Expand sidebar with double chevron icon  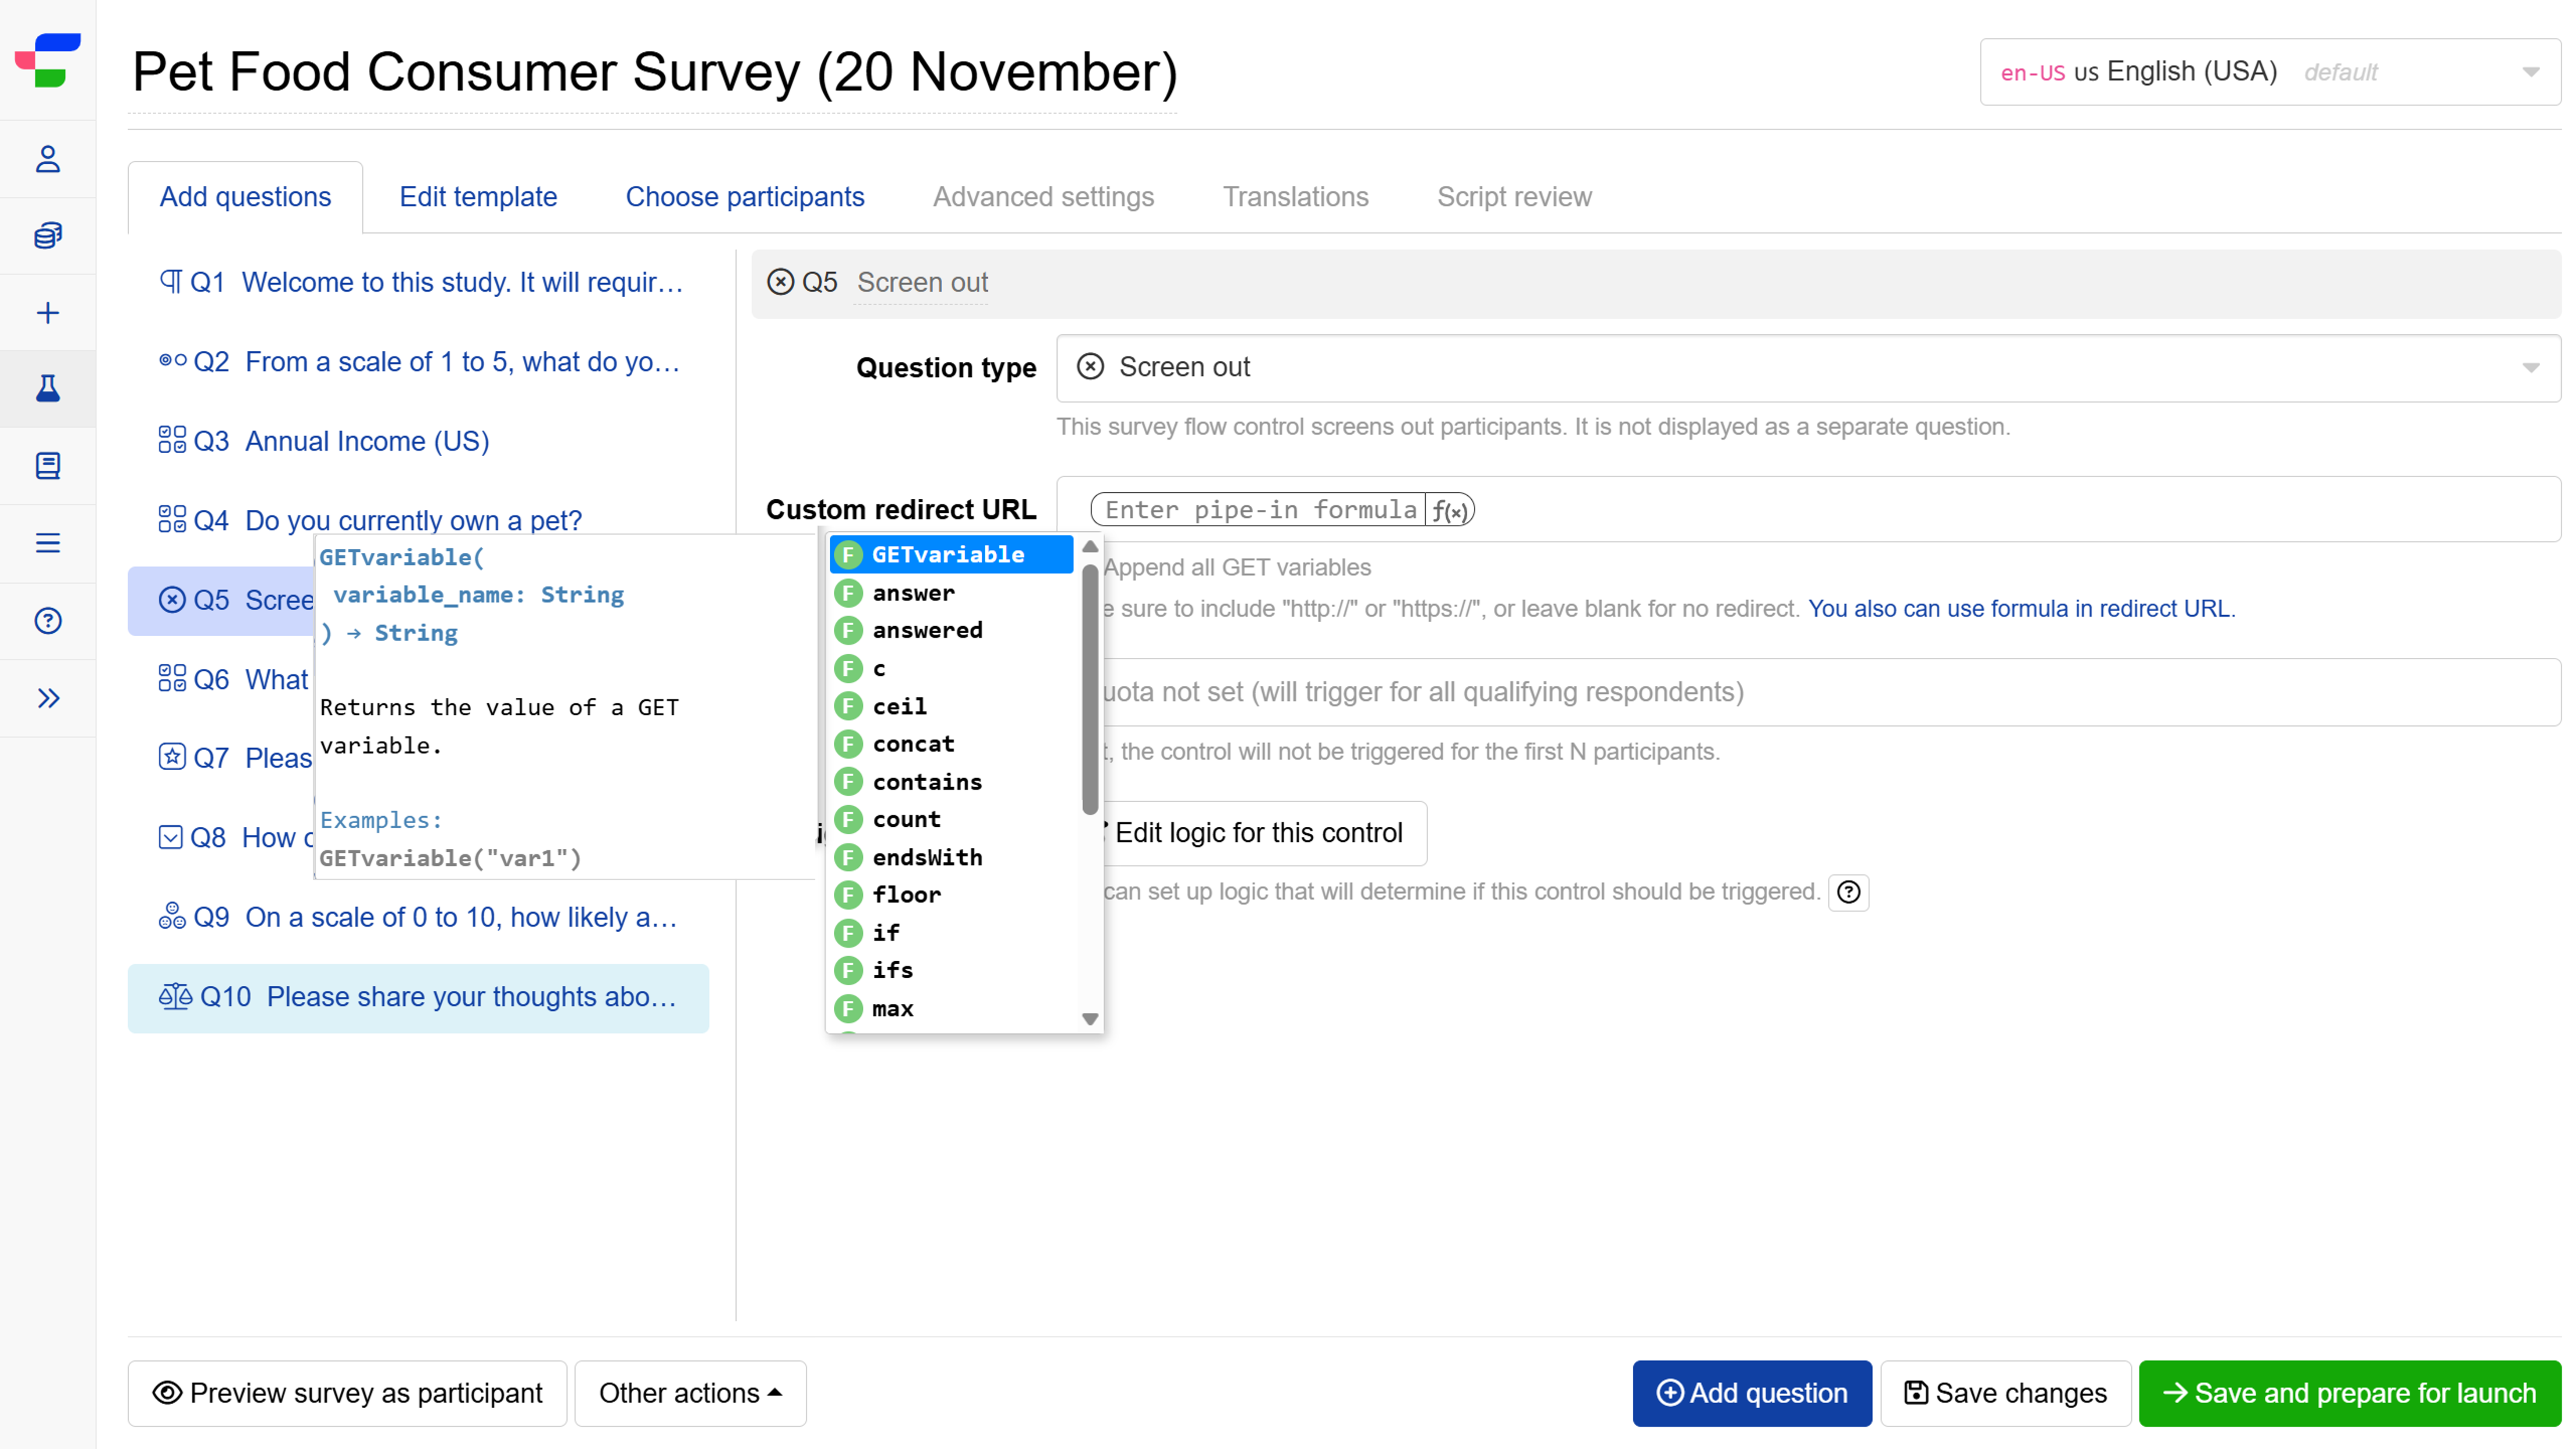[x=47, y=698]
